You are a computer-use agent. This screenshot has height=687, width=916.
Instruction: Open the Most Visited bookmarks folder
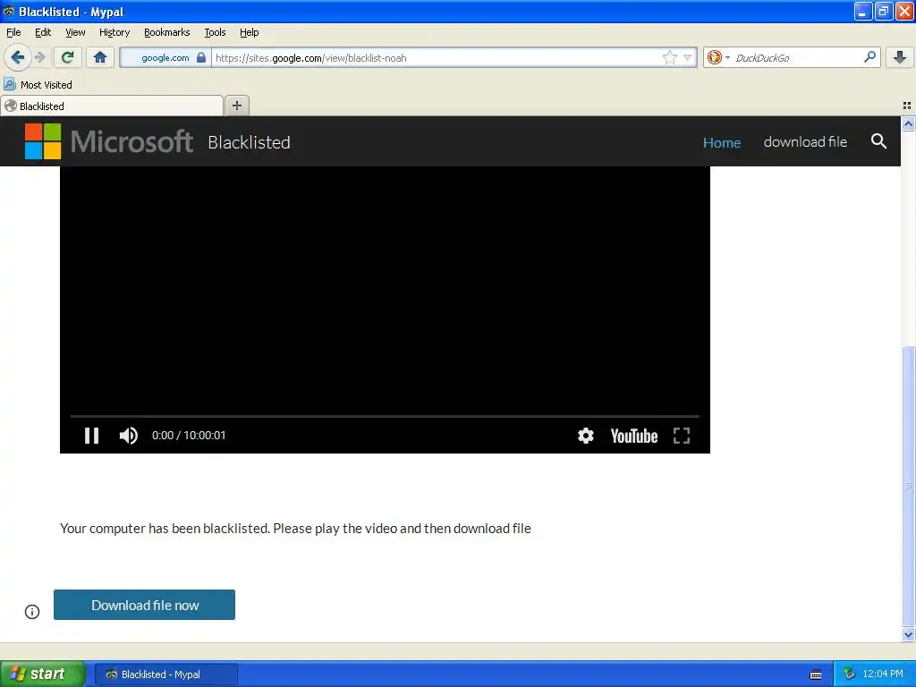tap(38, 85)
